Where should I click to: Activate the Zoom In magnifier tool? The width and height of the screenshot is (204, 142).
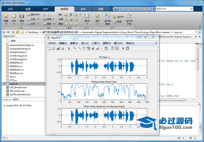[75, 49]
